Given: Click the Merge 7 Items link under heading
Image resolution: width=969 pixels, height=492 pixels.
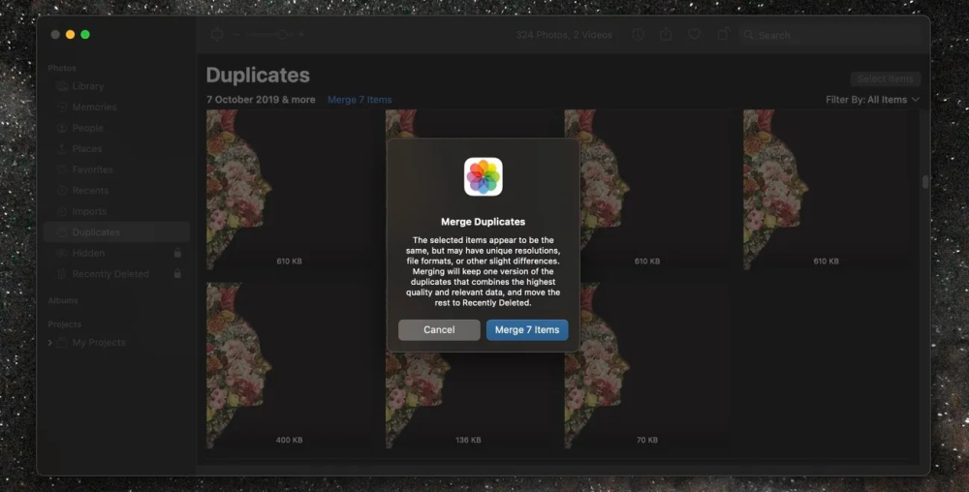Looking at the screenshot, I should [359, 100].
